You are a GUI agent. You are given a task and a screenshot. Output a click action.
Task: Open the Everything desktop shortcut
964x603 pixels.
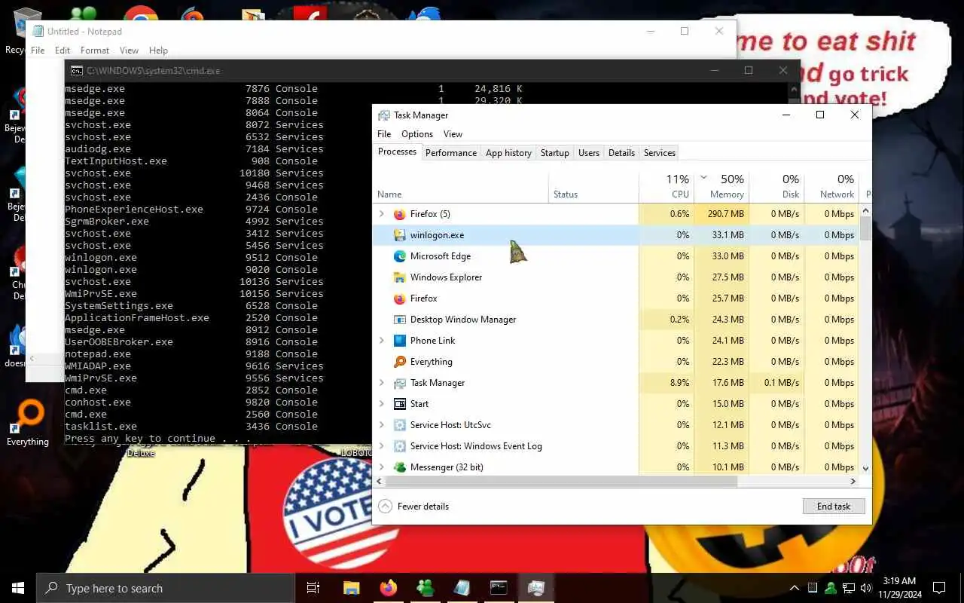point(28,424)
